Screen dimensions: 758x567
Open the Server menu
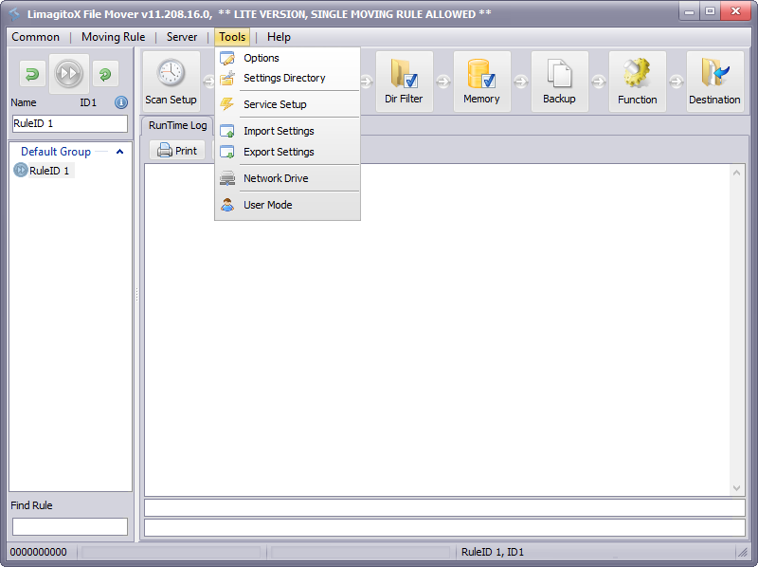click(182, 37)
